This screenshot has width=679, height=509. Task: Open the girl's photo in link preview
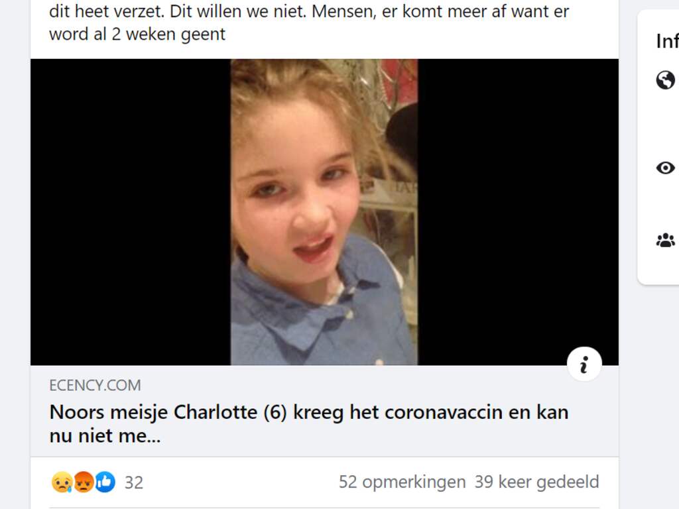tap(324, 212)
